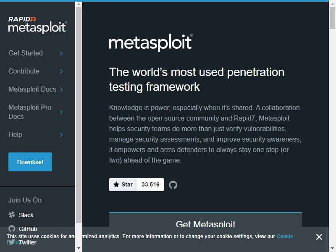View the 33,516 stargazers count
This screenshot has width=336, height=252.
pos(150,184)
